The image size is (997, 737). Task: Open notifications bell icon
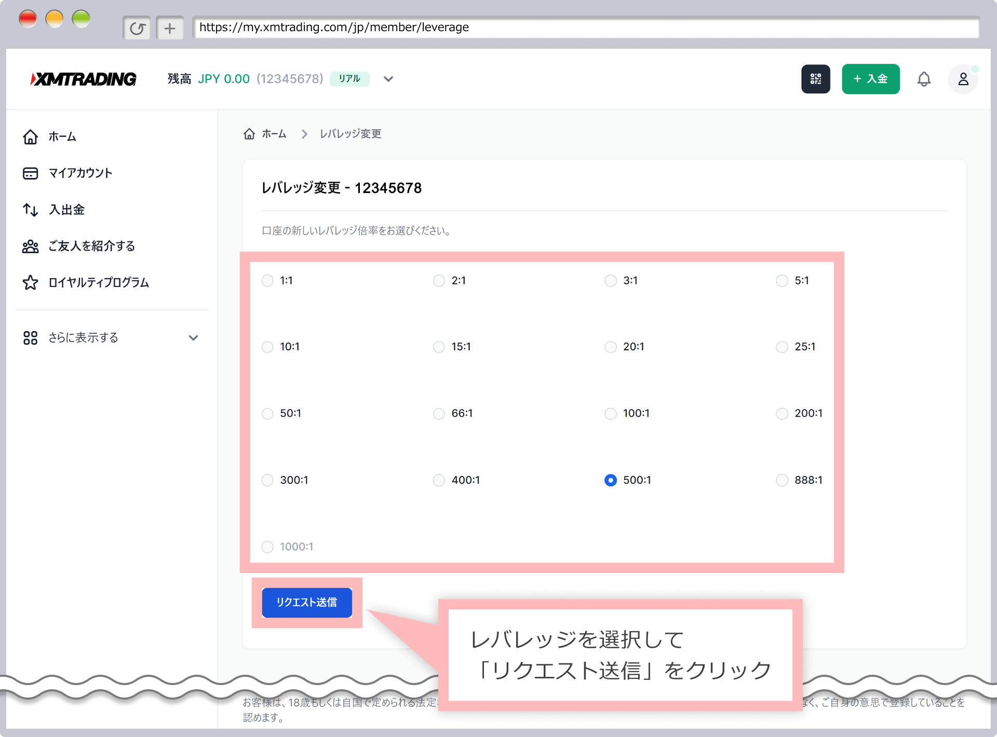tap(924, 79)
